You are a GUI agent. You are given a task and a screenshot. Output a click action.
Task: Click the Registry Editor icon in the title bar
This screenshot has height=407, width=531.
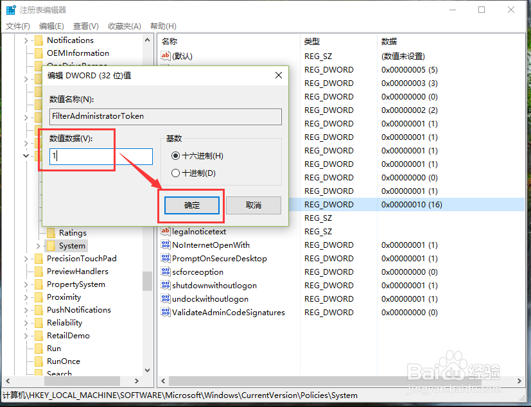tap(10, 9)
